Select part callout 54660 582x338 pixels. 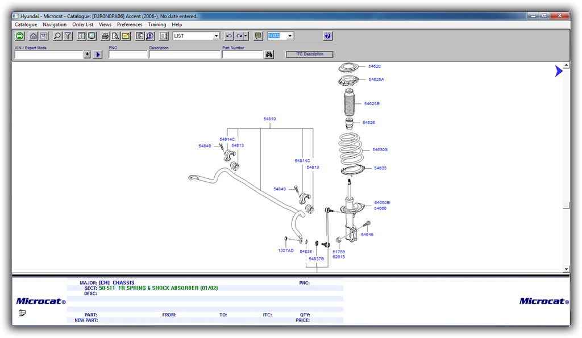(380, 208)
